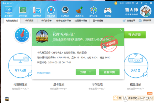This screenshot has width=154, height=103.
Task: Select 性能测试 performance test icon
Action: (x=51, y=12)
